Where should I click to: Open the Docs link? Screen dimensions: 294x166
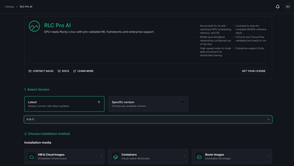coord(63,71)
